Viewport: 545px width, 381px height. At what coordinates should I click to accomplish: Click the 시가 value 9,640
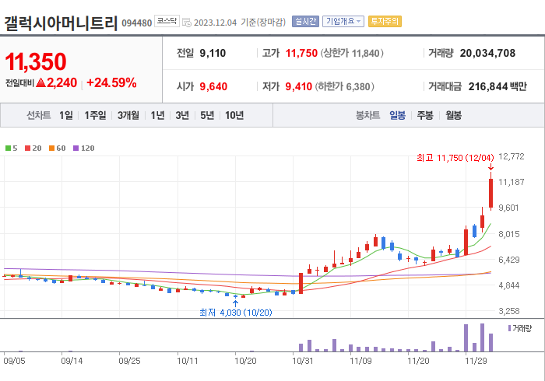point(213,86)
